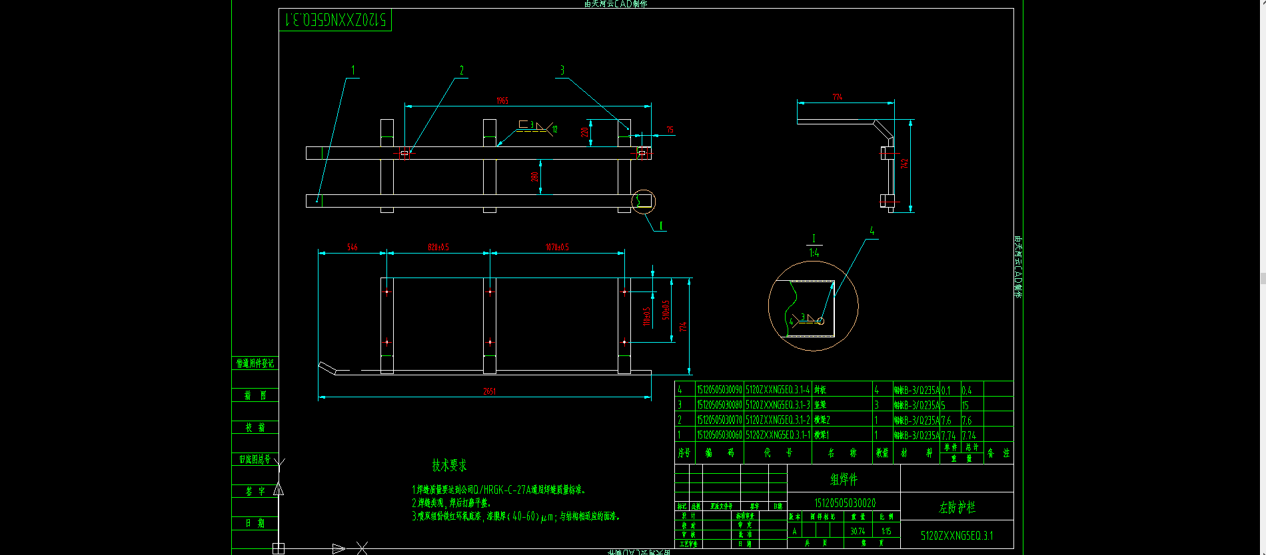The image size is (1266, 555).
Task: Select the upward triangle arrow on the left axis
Action: coord(279,489)
